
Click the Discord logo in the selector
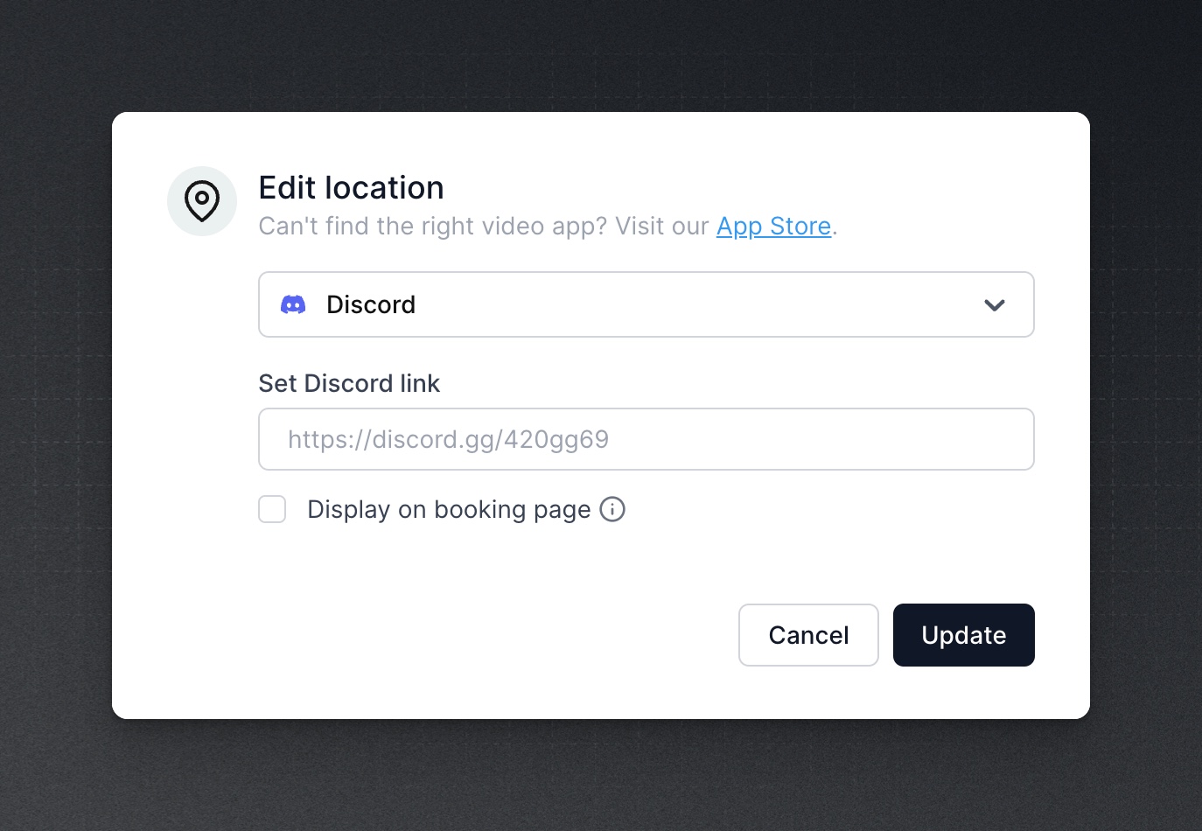[x=294, y=304]
